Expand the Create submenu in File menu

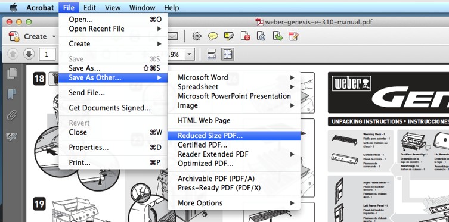coord(113,44)
